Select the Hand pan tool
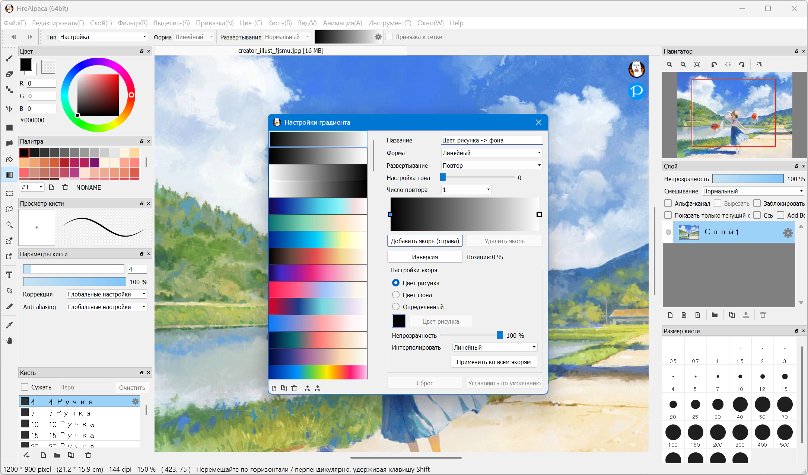 point(9,341)
